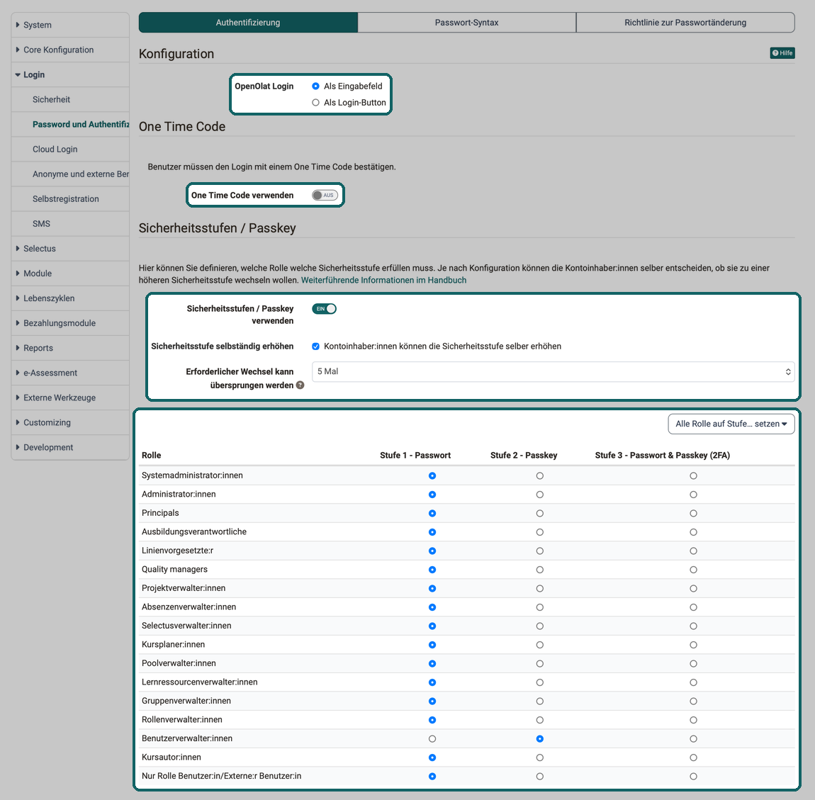Open the 5 Mal skip count dropdown
The width and height of the screenshot is (815, 800).
[553, 372]
